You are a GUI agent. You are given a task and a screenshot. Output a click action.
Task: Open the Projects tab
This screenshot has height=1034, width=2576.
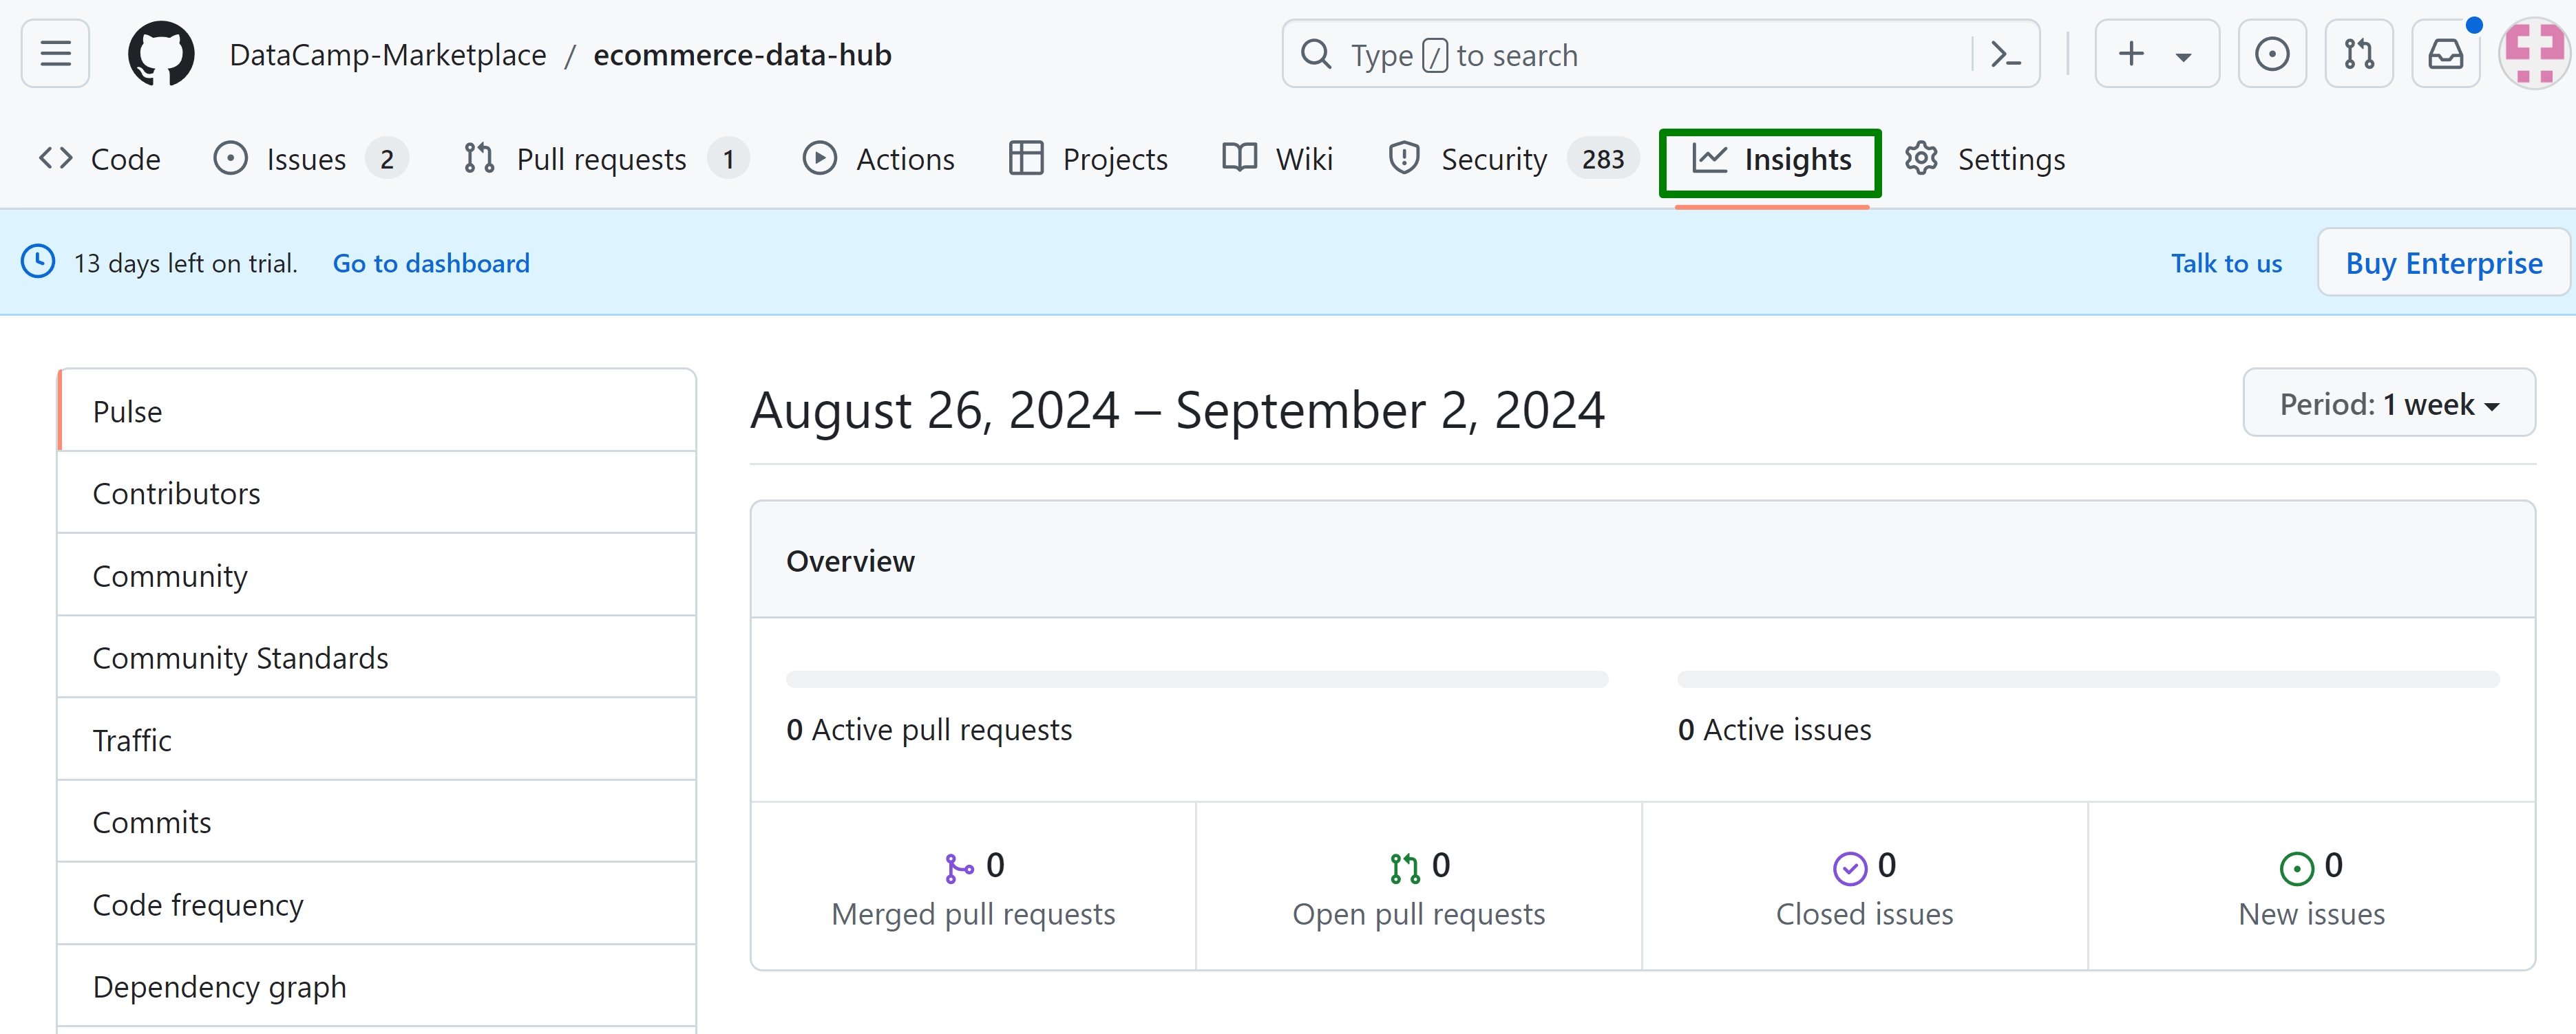(x=1089, y=159)
